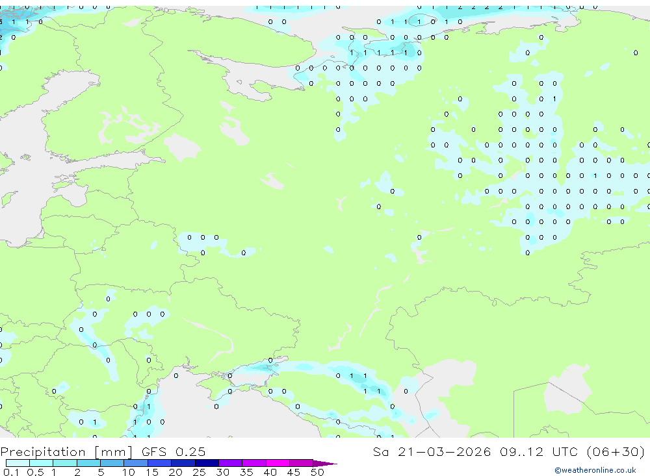This screenshot has height=476, width=650.
Task: Click the '45' legend scale value
Action: pos(294,472)
